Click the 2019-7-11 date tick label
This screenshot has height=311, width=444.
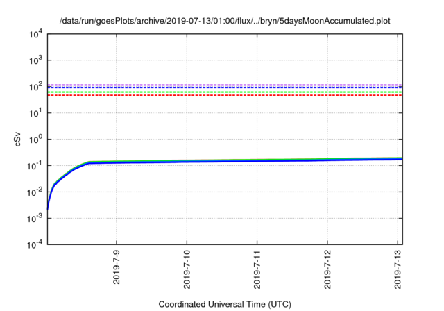tap(257, 269)
